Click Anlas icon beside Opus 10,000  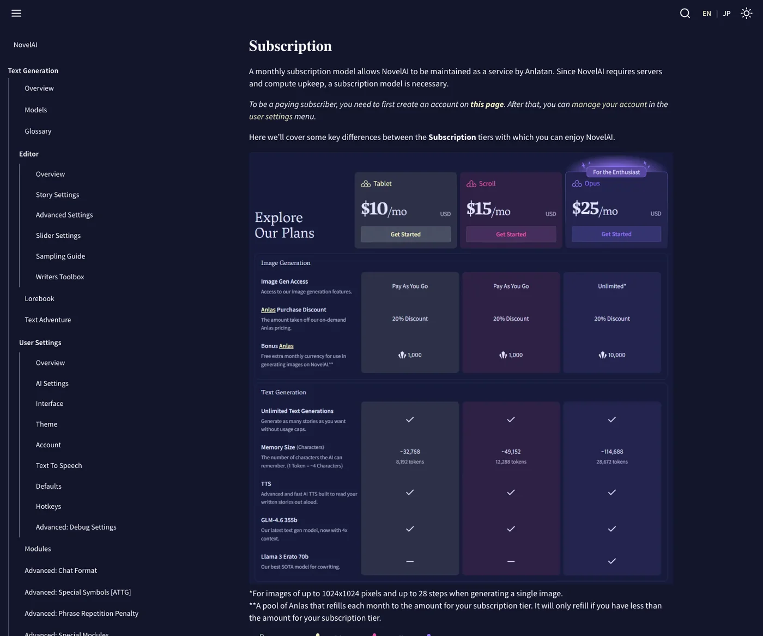(602, 355)
